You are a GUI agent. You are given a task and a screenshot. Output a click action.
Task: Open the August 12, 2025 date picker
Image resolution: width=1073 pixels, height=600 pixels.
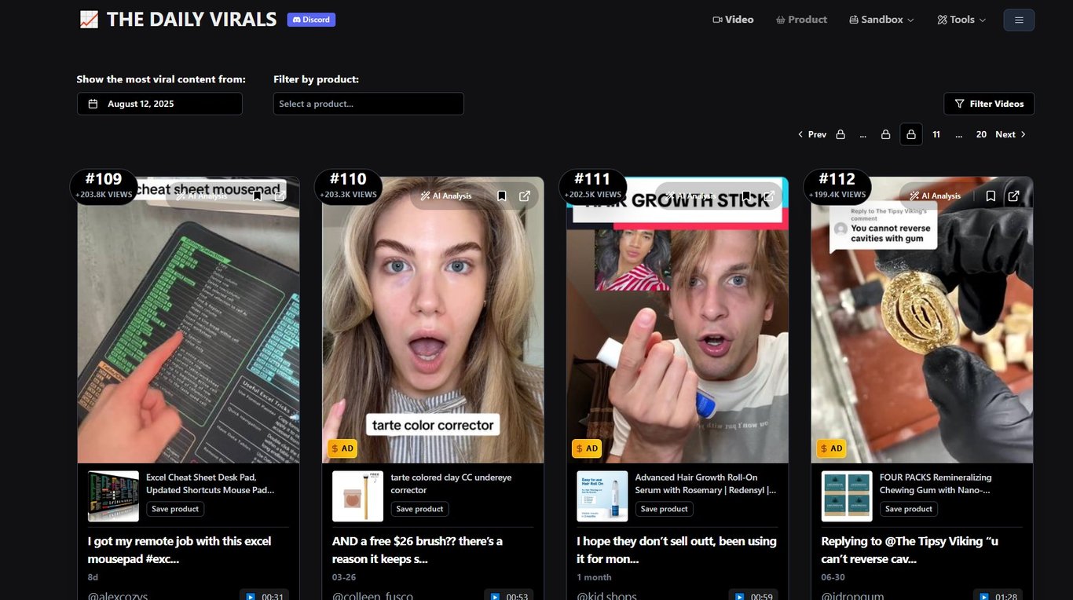(159, 104)
